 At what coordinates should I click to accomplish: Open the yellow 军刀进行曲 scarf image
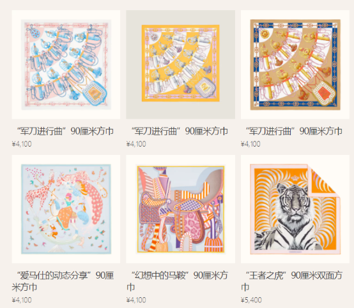(x=180, y=63)
